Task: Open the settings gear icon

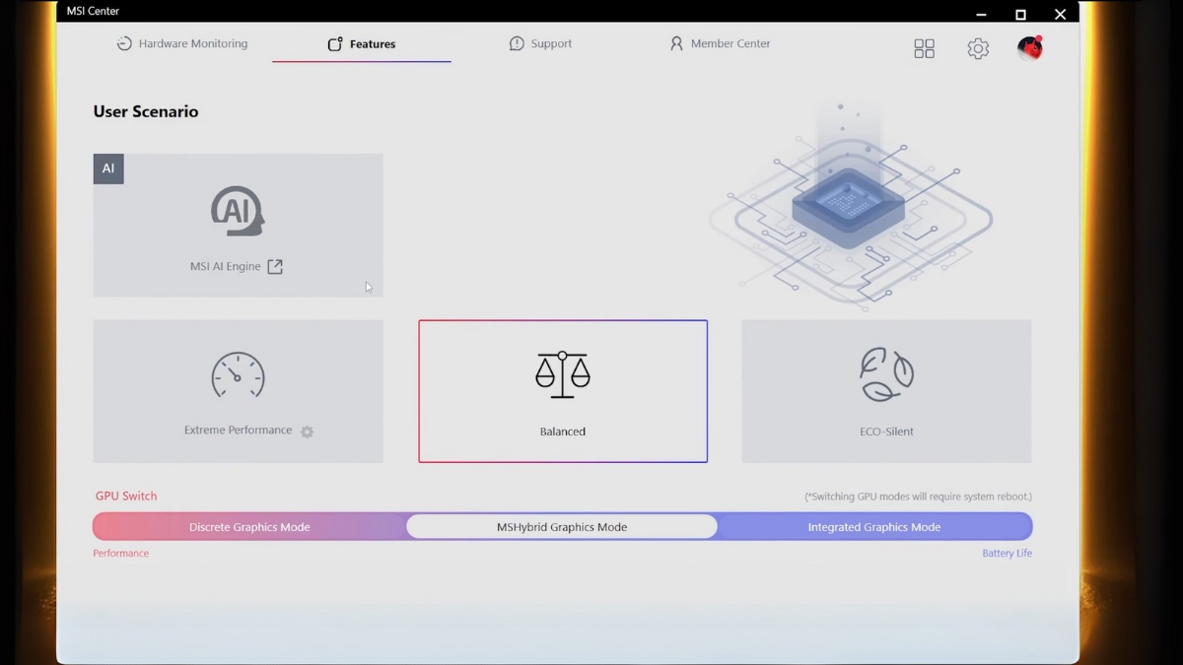Action: 978,49
